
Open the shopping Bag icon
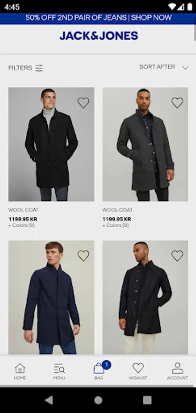99,368
